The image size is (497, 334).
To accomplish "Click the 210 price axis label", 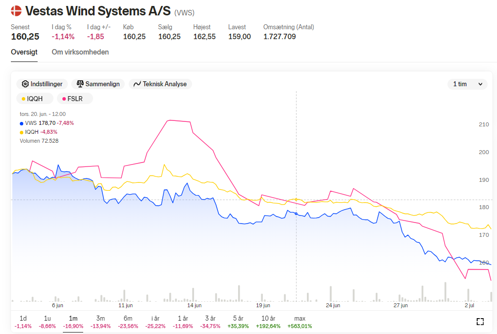I will coord(484,124).
